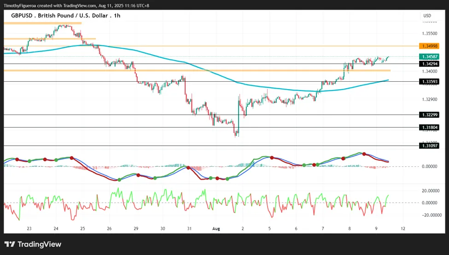Select the orange 1.34998 price label
Image resolution: width=449 pixels, height=255 pixels.
click(429, 46)
